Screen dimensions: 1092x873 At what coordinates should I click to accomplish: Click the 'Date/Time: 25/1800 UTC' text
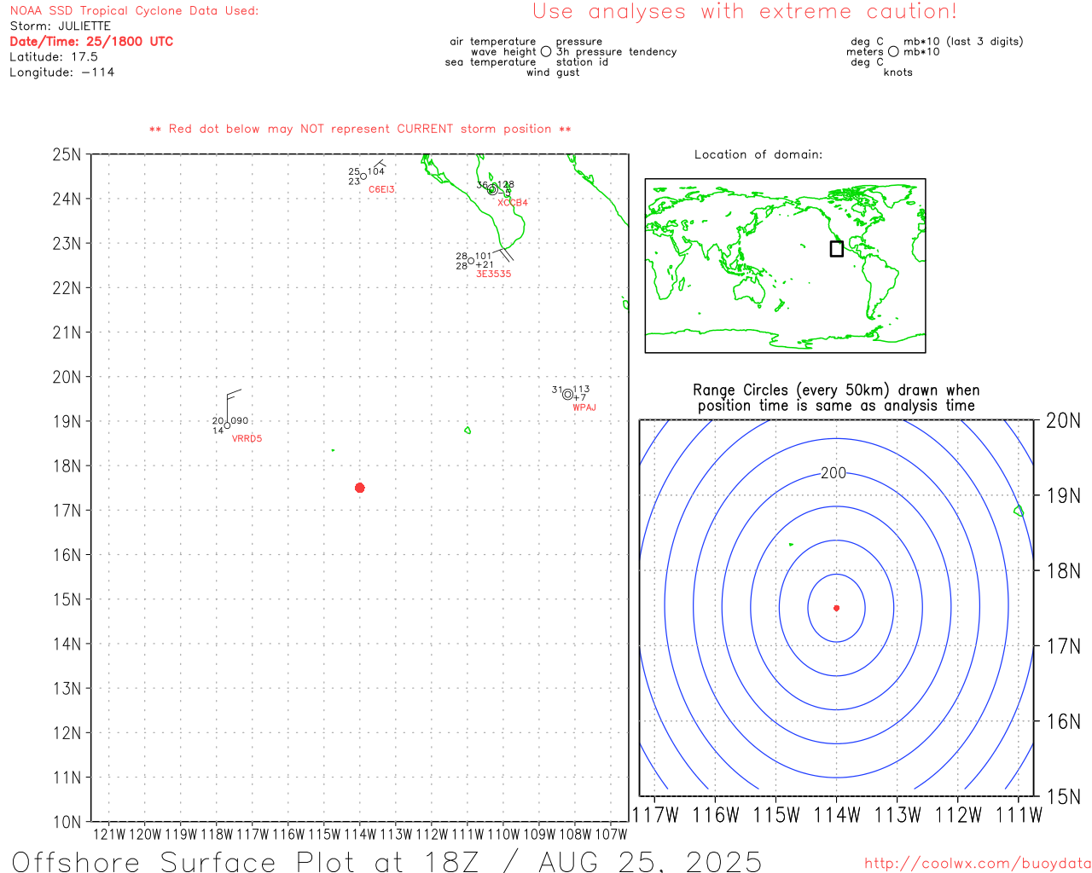(x=91, y=41)
